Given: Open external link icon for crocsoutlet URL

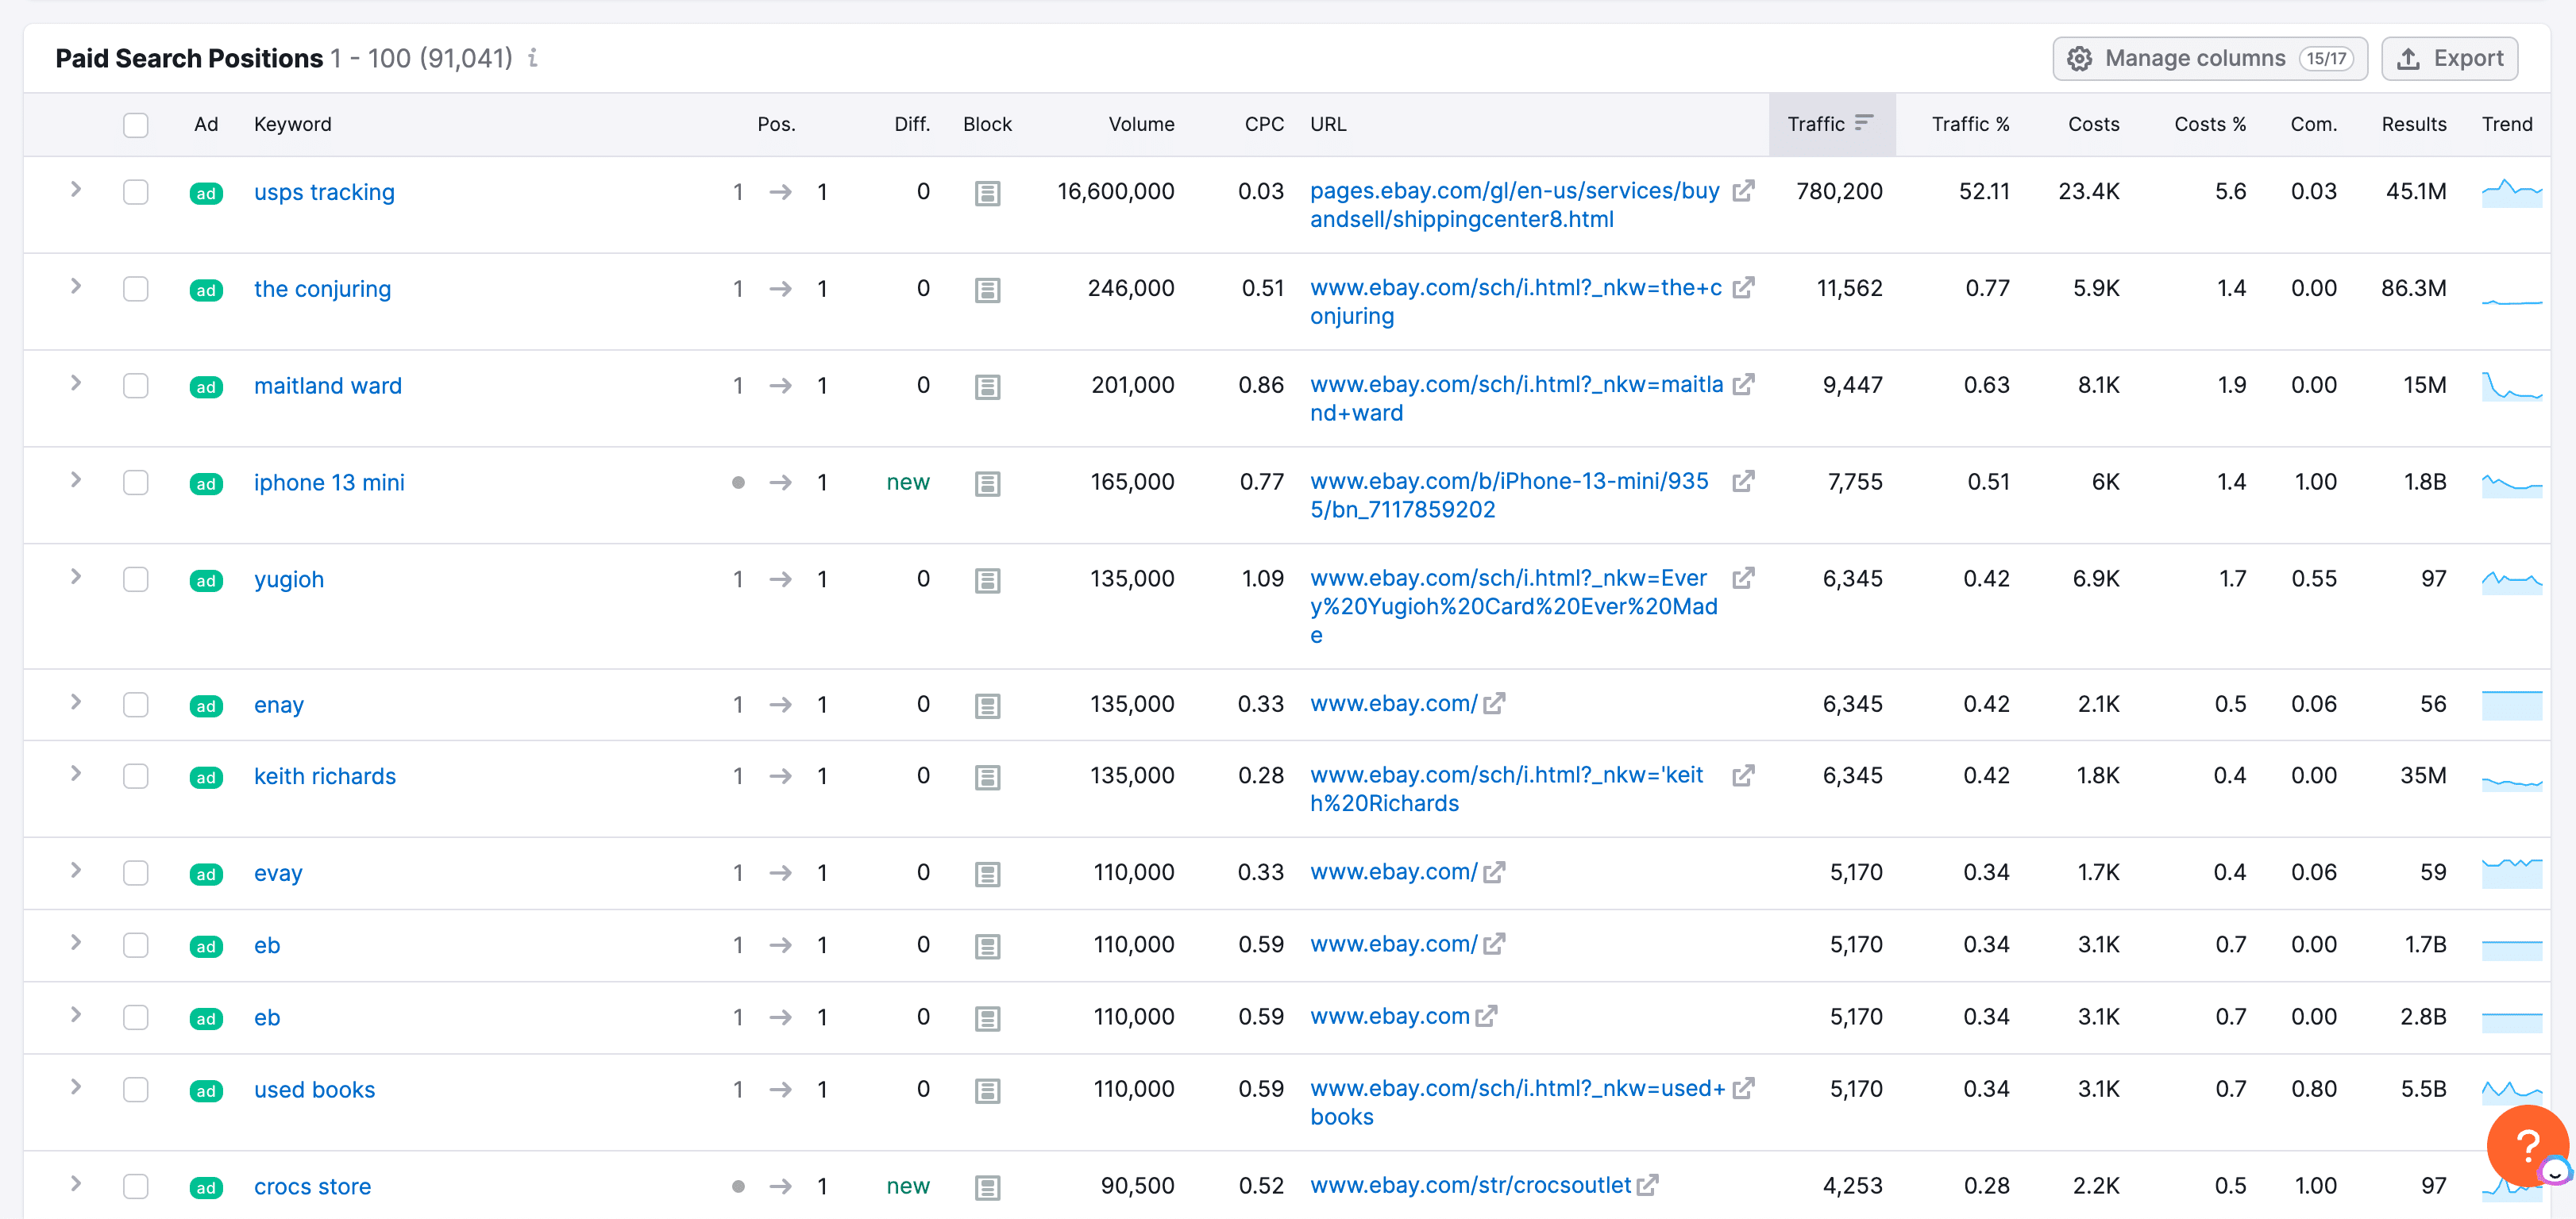Looking at the screenshot, I should coord(1647,1185).
